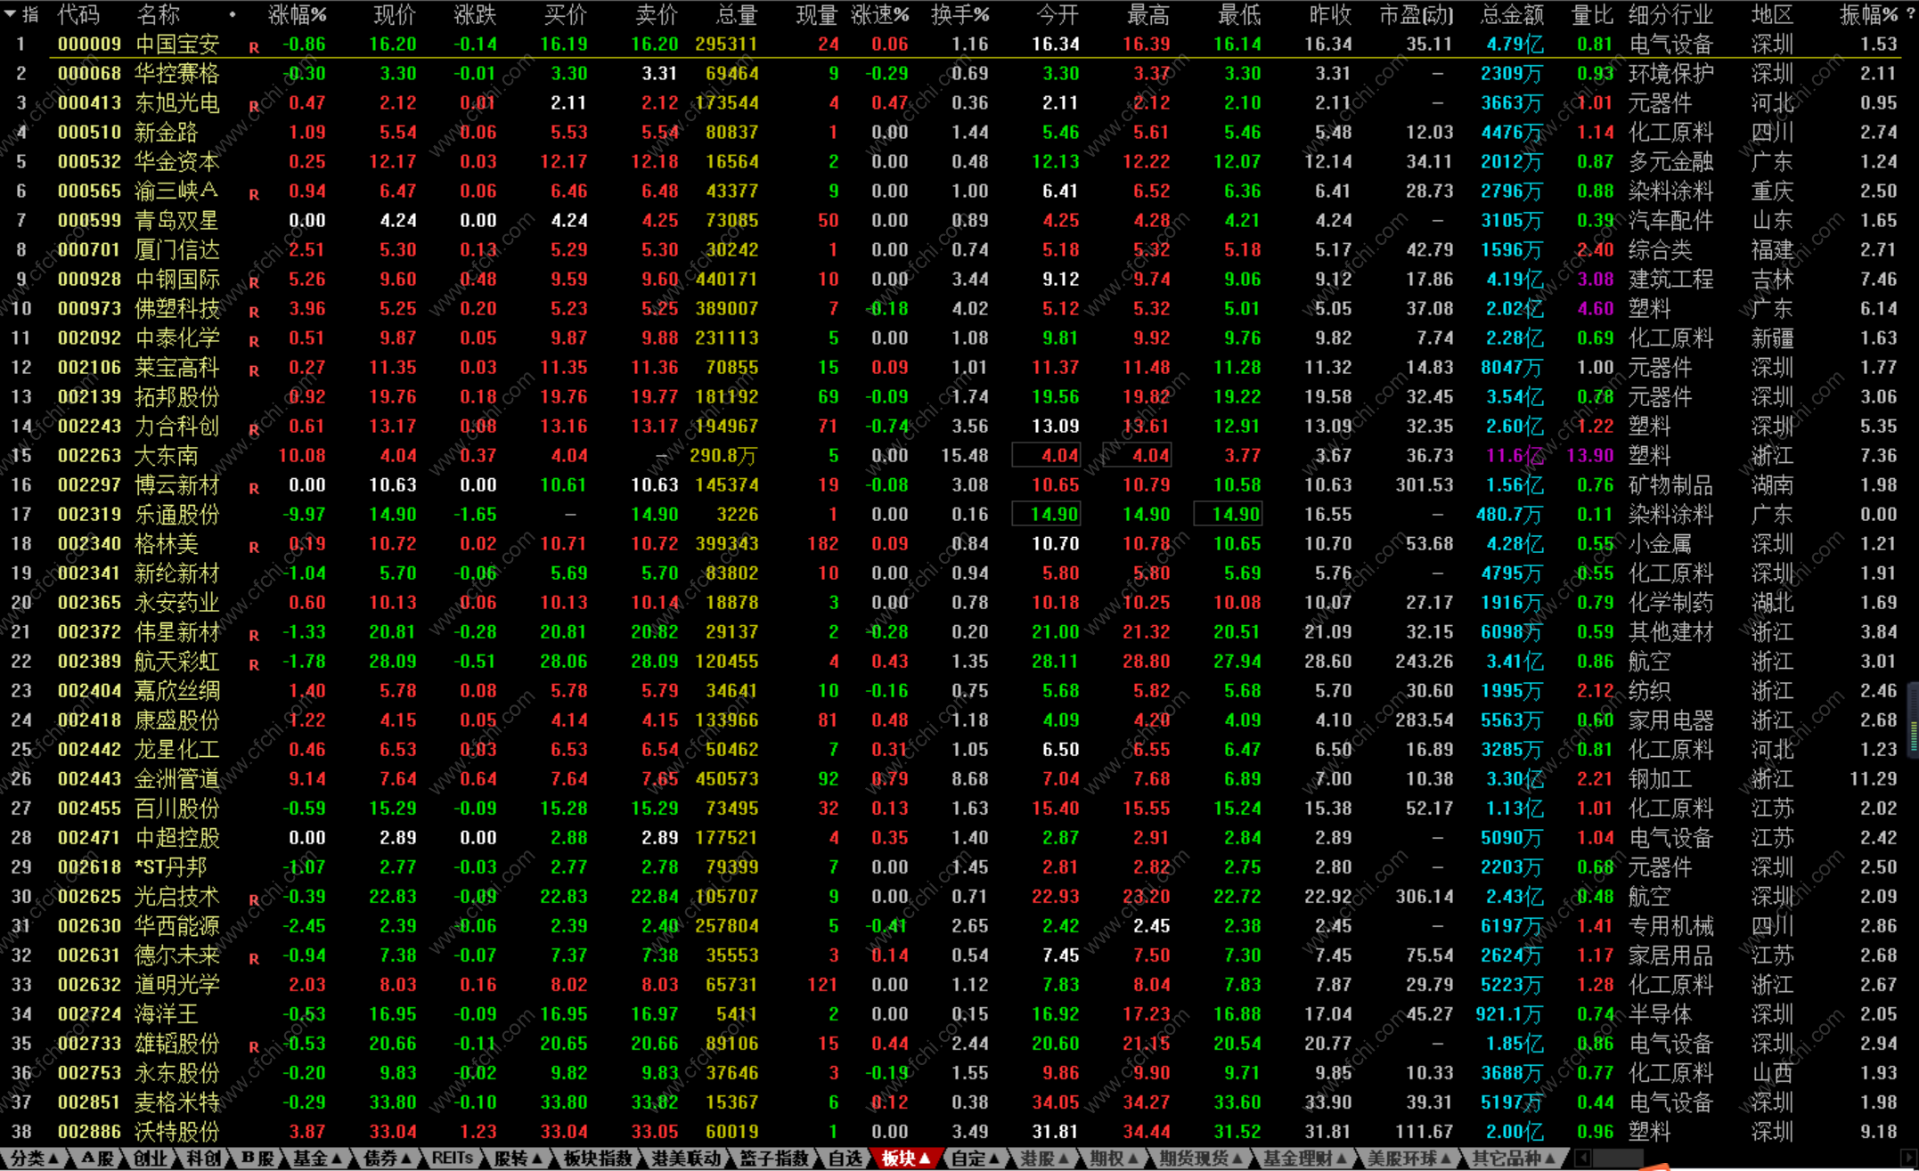
Task: Click the R marker beside 中国宝安
Action: pos(254,48)
